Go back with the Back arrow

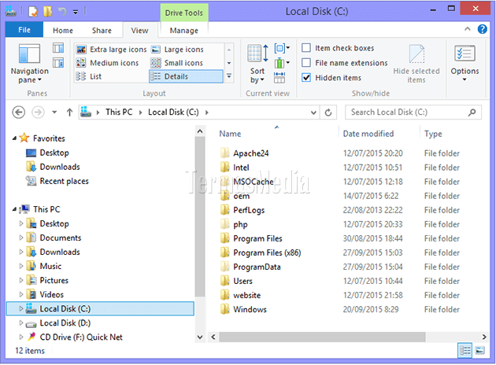click(18, 112)
